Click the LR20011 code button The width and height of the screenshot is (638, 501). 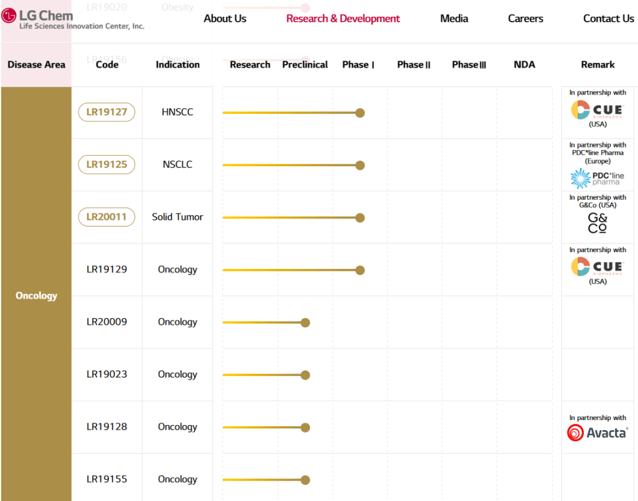click(x=107, y=217)
